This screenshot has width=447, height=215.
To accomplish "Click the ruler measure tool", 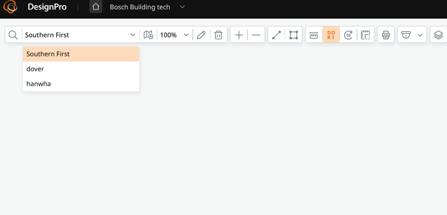I will pyautogui.click(x=314, y=35).
